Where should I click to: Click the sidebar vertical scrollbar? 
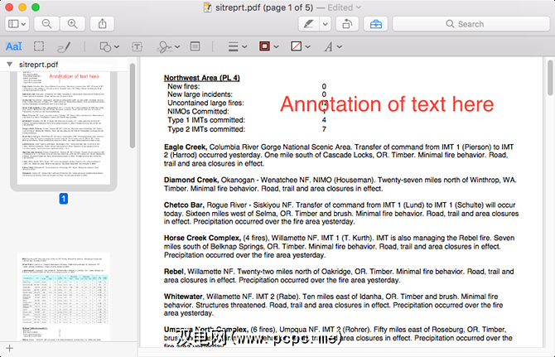(x=133, y=106)
